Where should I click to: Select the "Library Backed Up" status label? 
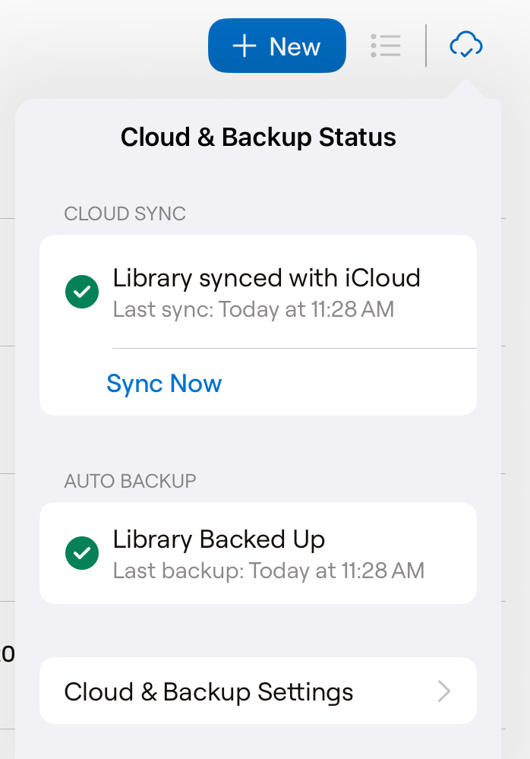coord(219,539)
